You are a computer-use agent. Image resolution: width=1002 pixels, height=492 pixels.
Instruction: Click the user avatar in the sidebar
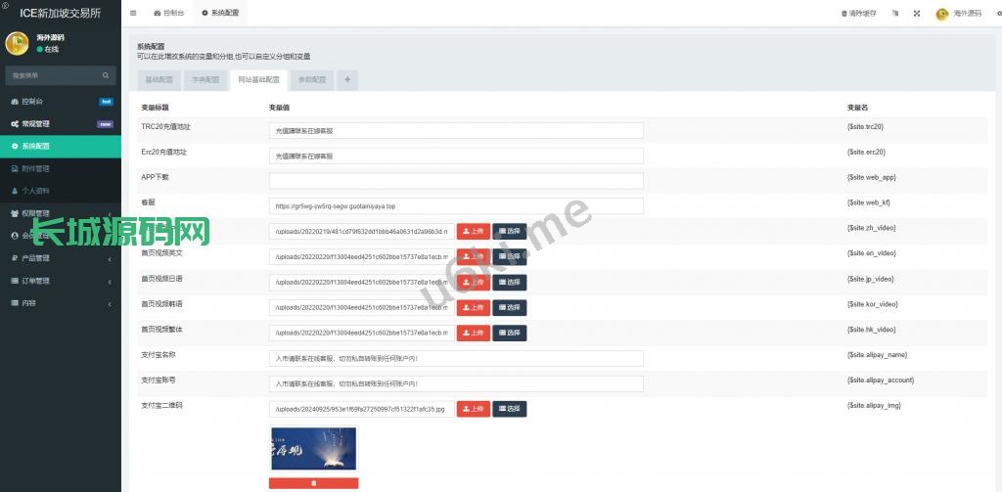point(18,43)
